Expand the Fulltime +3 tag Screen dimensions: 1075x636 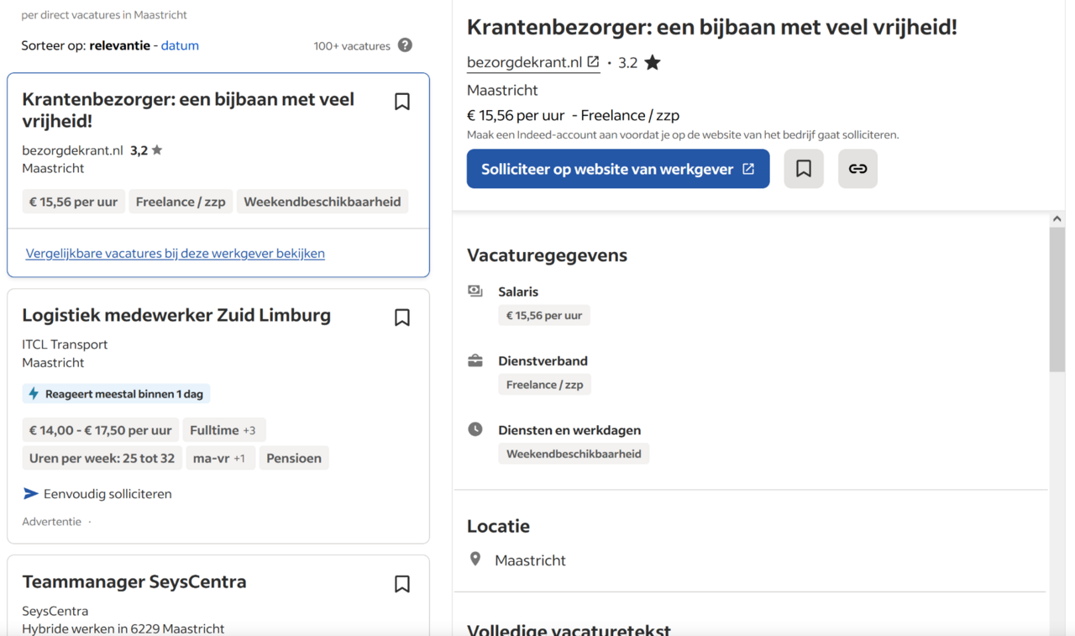[223, 430]
